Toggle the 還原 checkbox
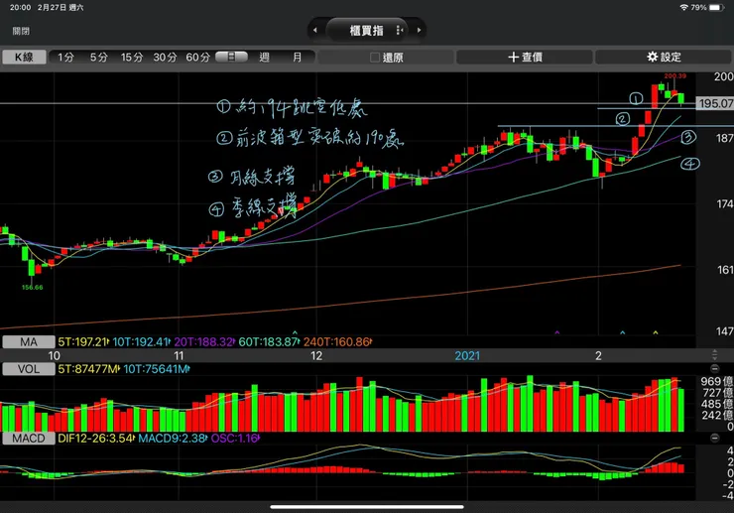The width and height of the screenshot is (734, 513). 375,58
